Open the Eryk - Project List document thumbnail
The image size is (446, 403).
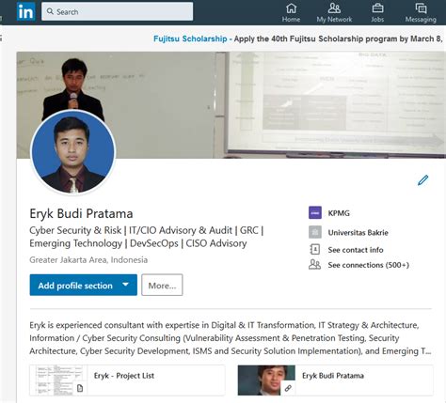click(x=58, y=380)
